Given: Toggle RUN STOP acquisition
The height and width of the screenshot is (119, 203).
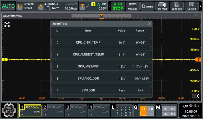Looking at the screenshot, I should tap(118, 6).
